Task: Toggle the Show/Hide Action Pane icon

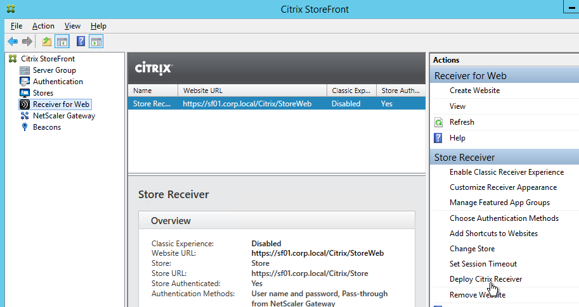Action: tap(96, 42)
